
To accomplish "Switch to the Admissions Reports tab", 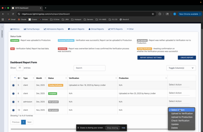I will pos(54,29).
